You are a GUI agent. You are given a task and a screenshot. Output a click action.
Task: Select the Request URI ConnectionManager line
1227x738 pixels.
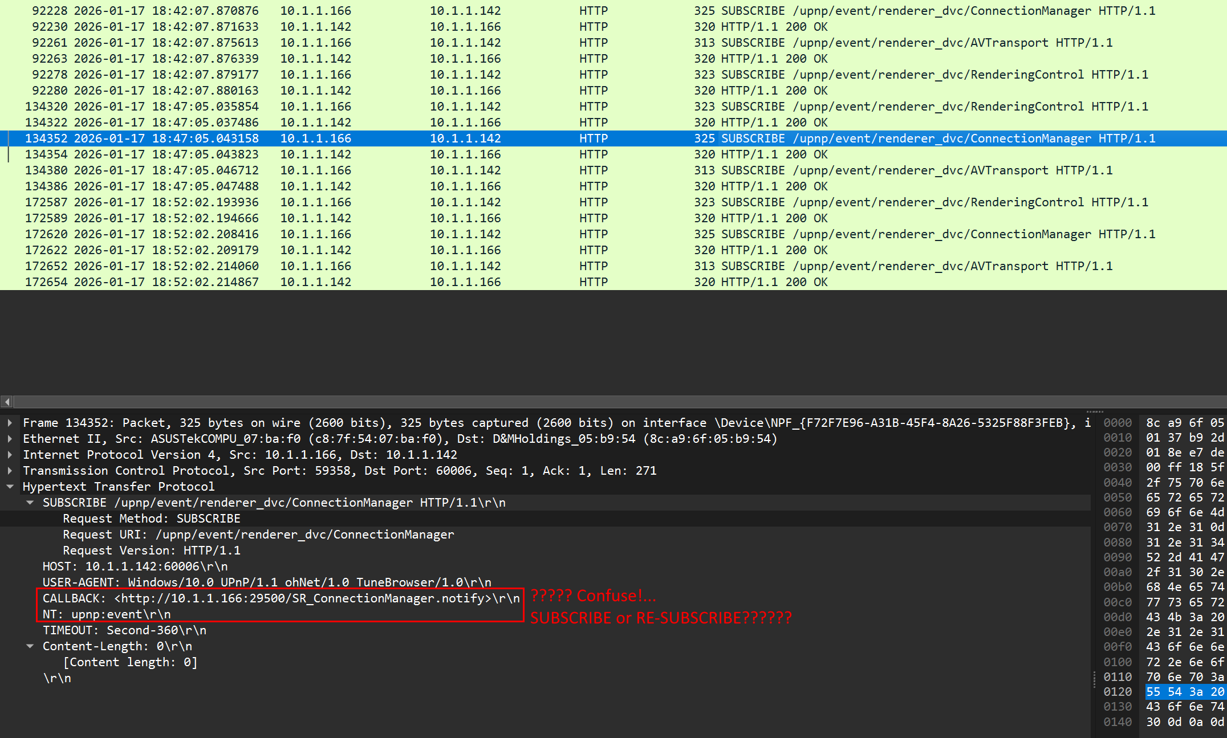(x=258, y=535)
